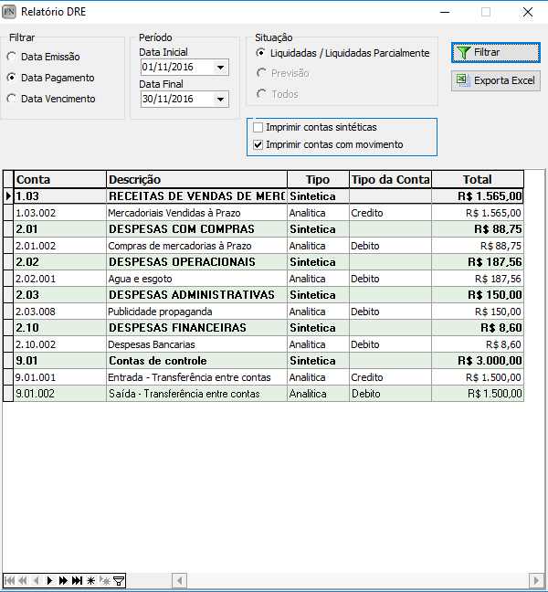Open the Data Final date dropdown
Viewport: 548px width, 592px height.
click(221, 100)
